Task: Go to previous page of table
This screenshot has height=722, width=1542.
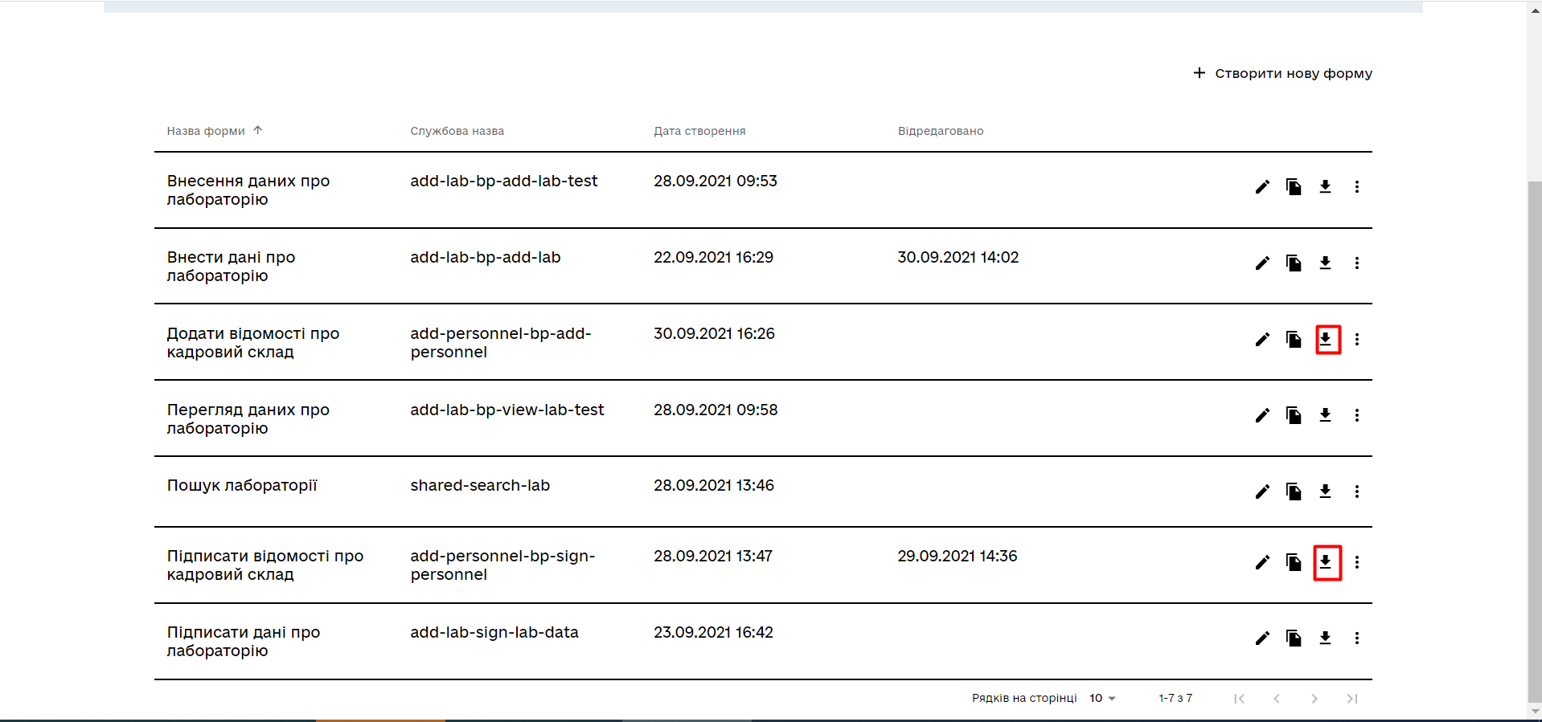Action: pyautogui.click(x=1277, y=699)
